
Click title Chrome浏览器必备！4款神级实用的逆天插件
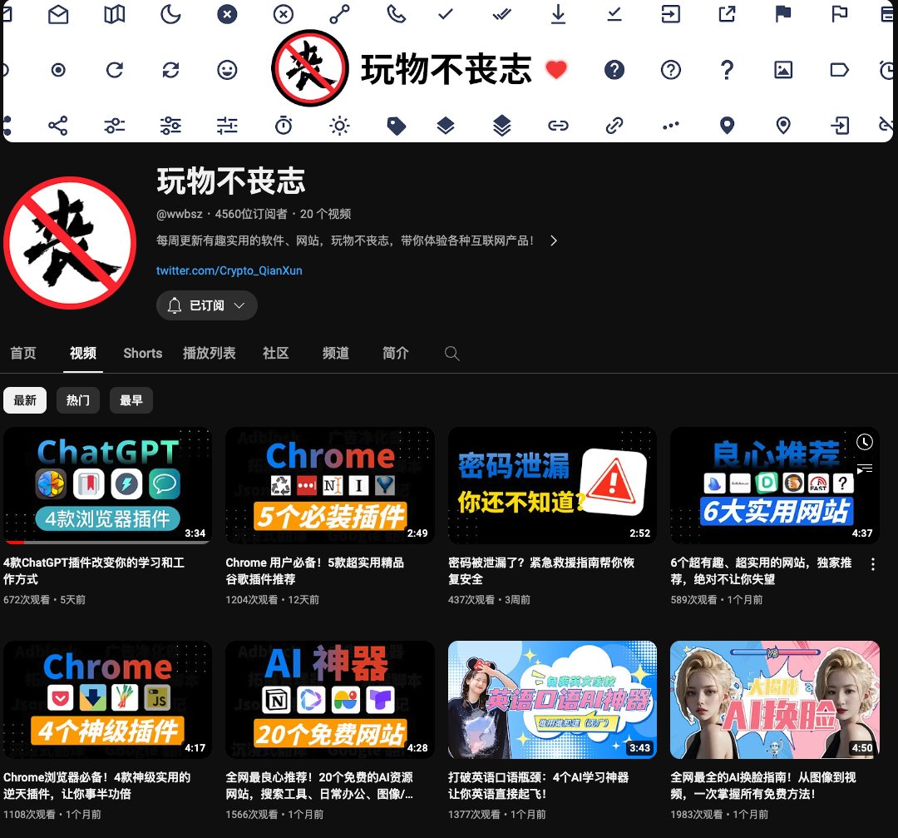click(96, 786)
